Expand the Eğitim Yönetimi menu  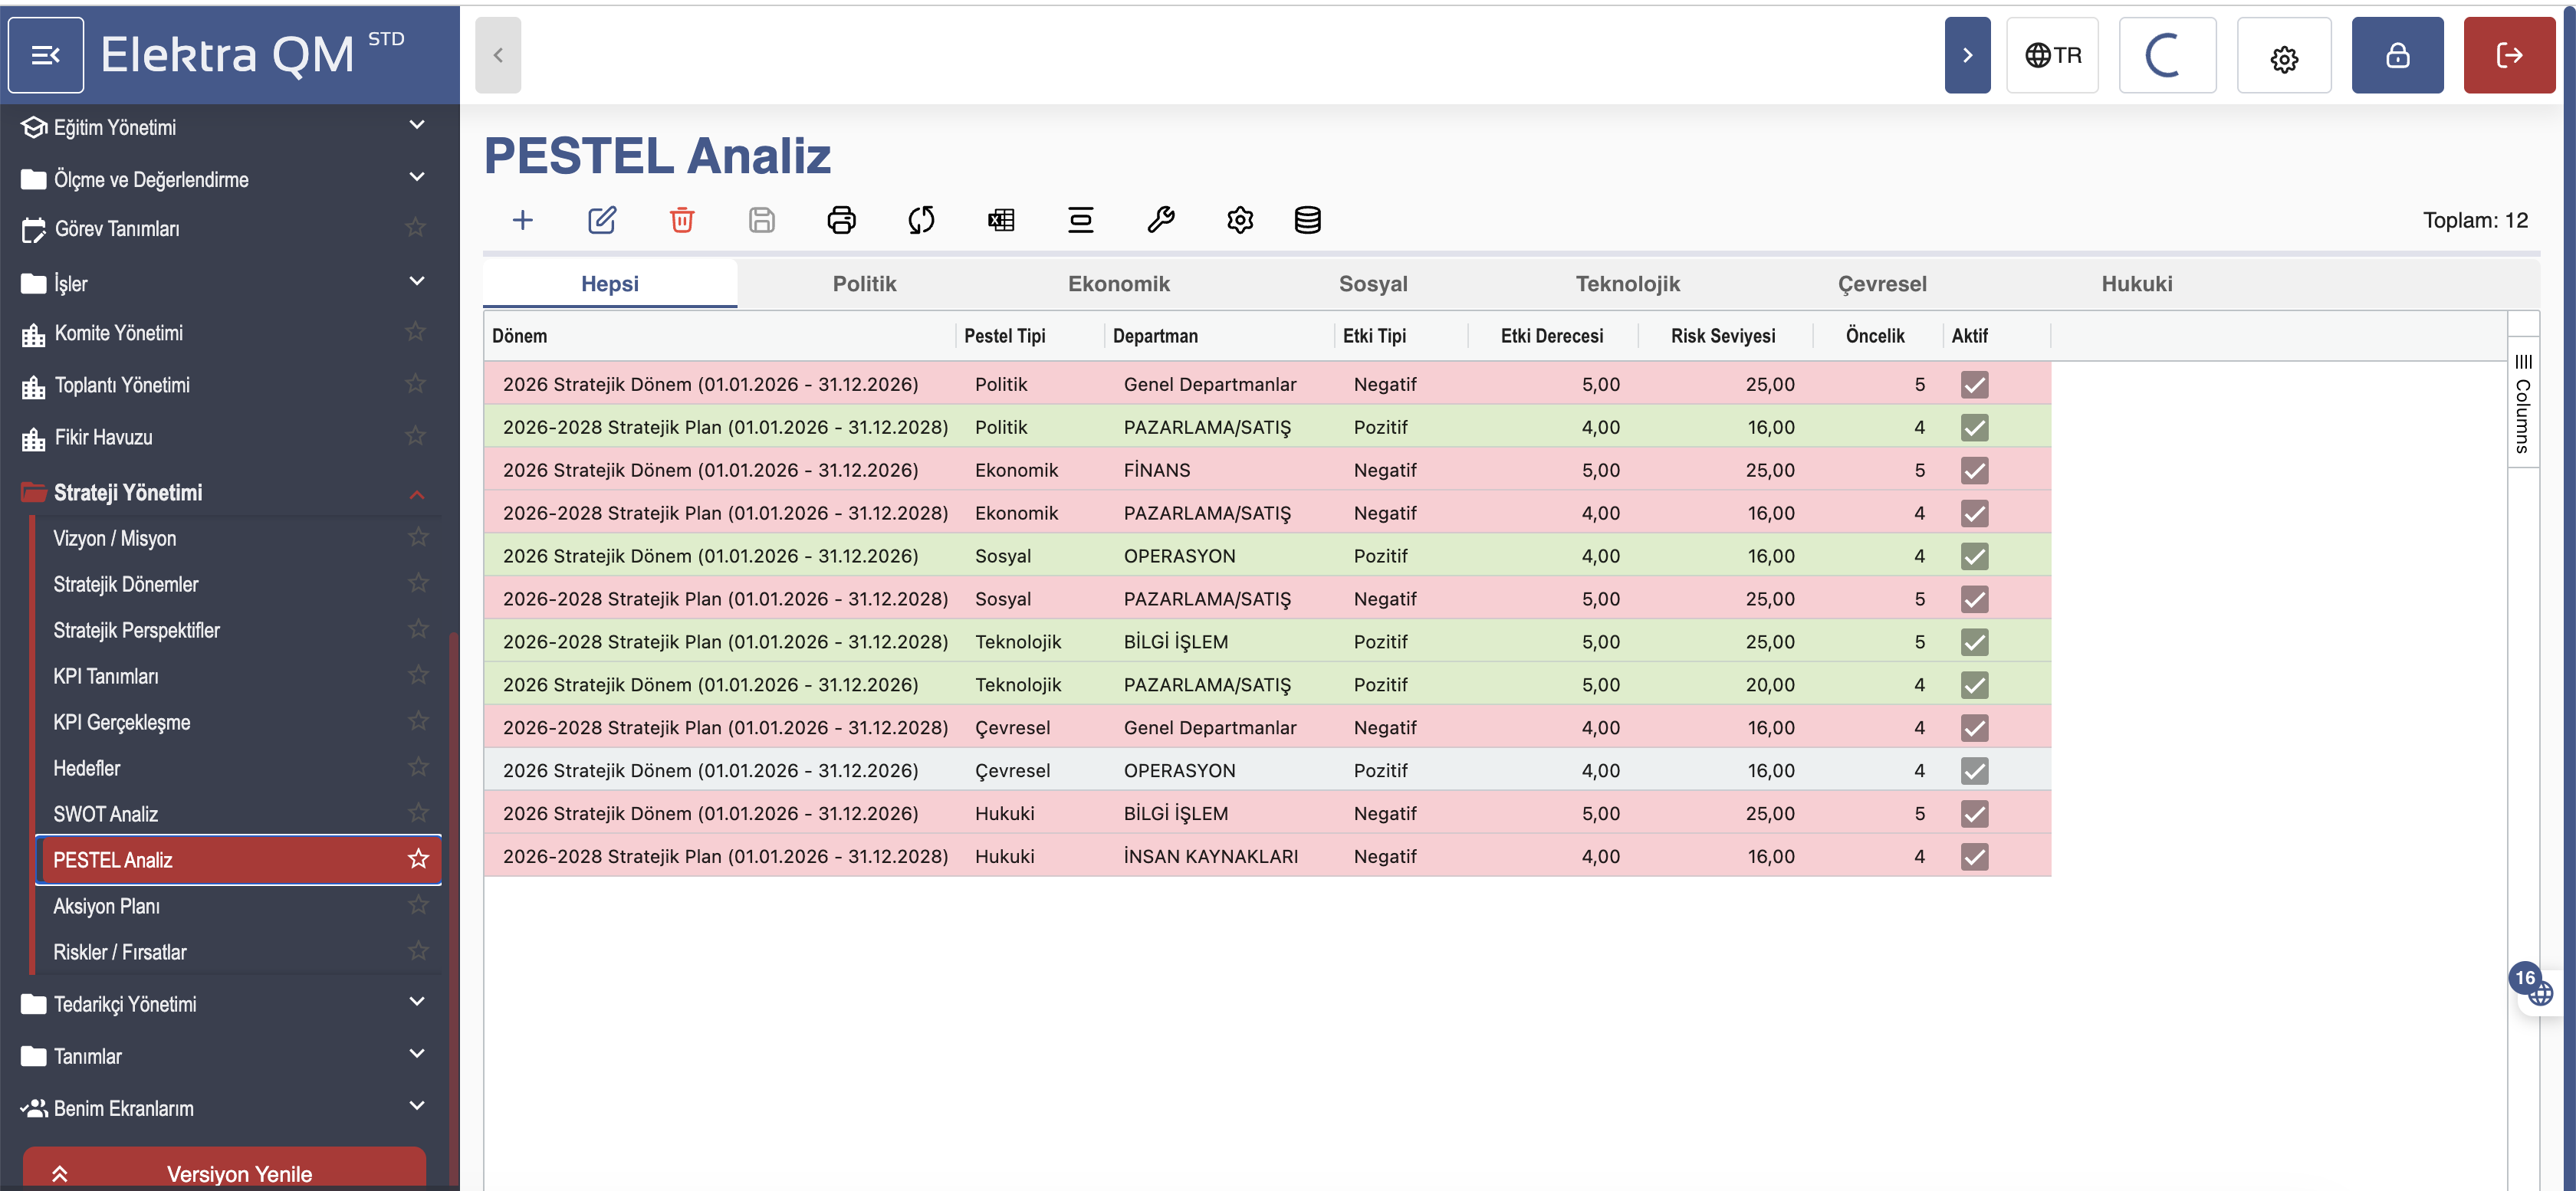[417, 126]
